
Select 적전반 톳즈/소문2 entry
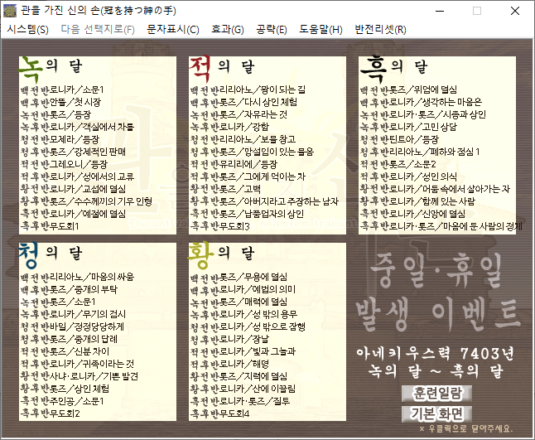[x=398, y=165]
